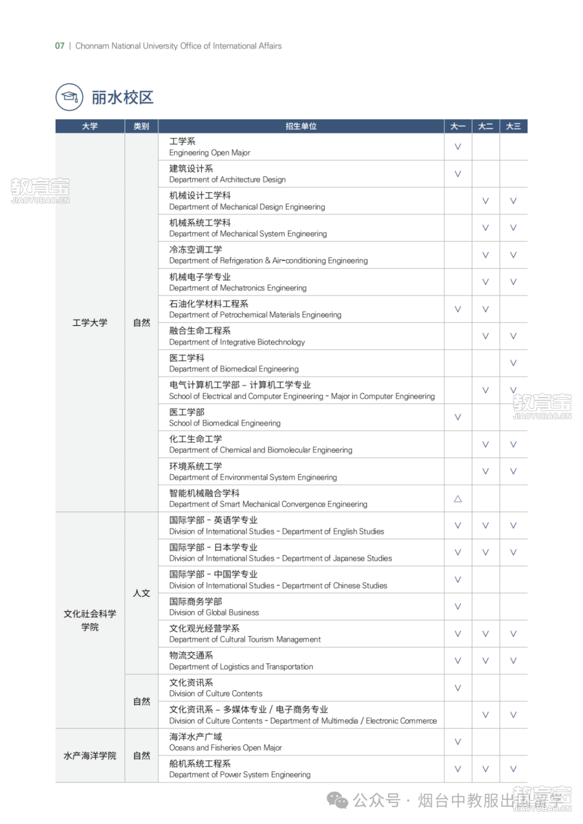Select Department of Architecture Design text

click(227, 180)
